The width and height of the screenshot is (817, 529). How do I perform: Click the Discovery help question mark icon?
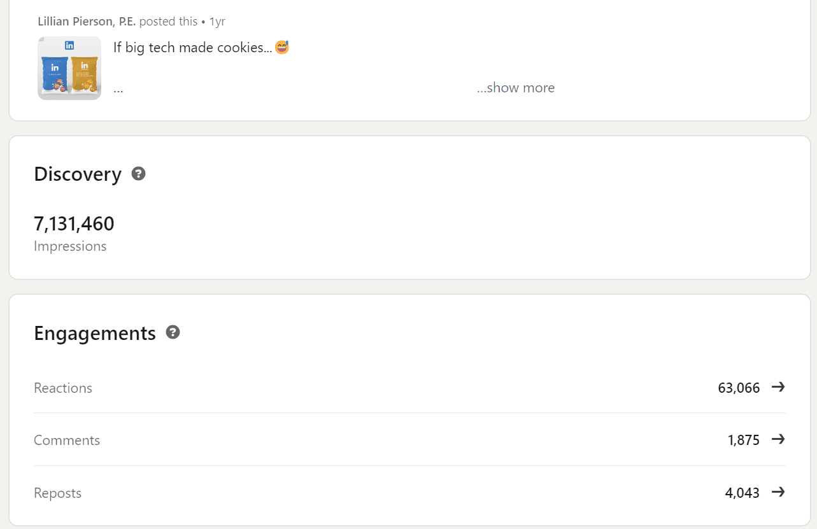138,174
